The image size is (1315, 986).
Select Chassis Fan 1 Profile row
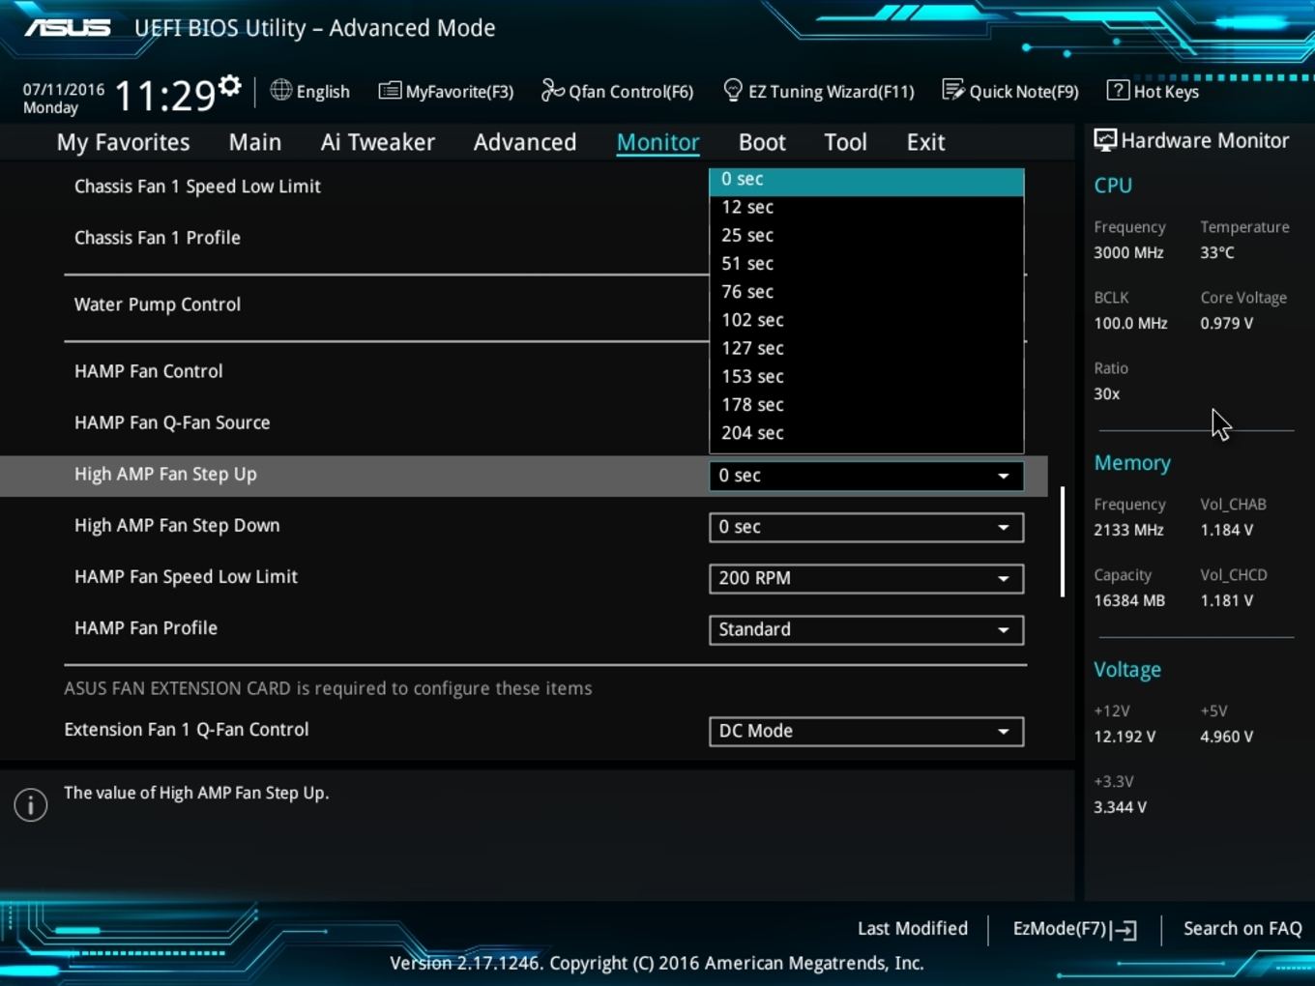tap(158, 238)
